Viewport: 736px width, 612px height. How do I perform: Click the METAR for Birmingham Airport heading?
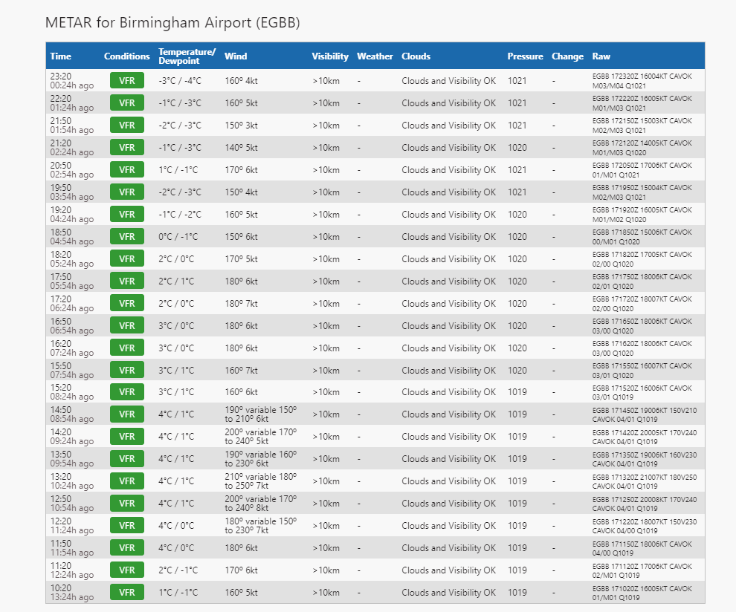(172, 22)
